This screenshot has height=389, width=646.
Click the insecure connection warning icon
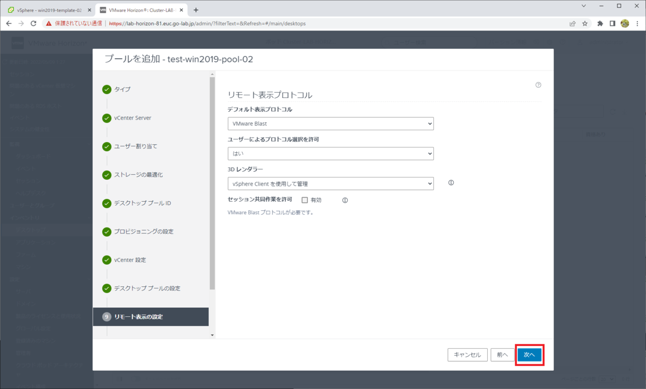pos(49,24)
